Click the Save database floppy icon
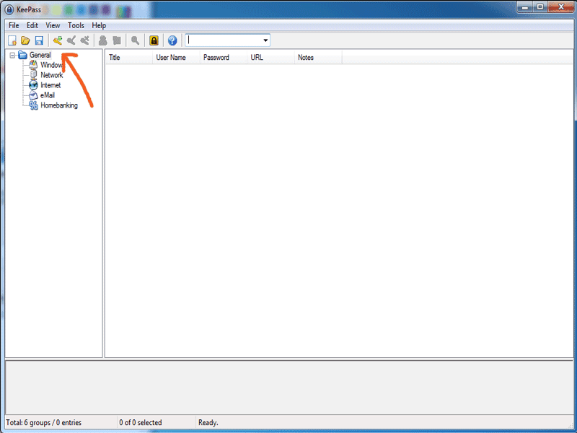This screenshot has width=577, height=433. [x=39, y=40]
